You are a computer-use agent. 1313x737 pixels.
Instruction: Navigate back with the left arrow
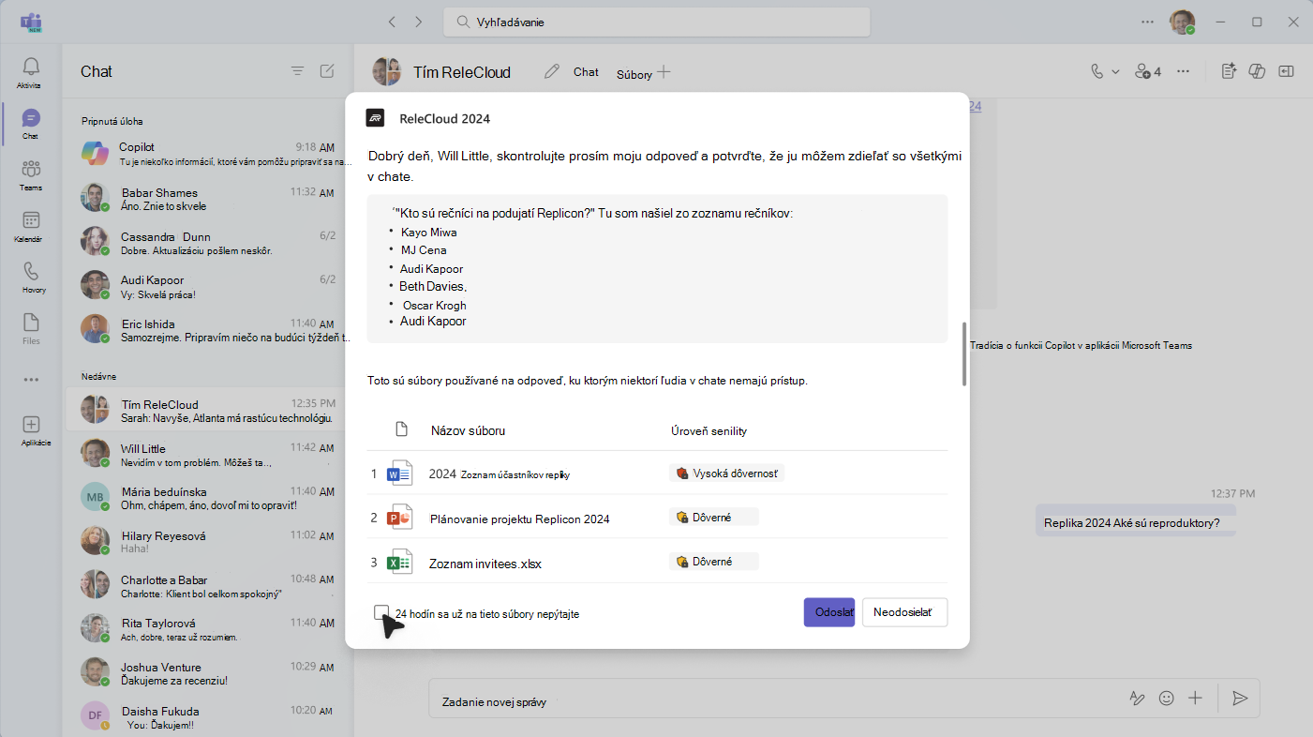point(392,22)
